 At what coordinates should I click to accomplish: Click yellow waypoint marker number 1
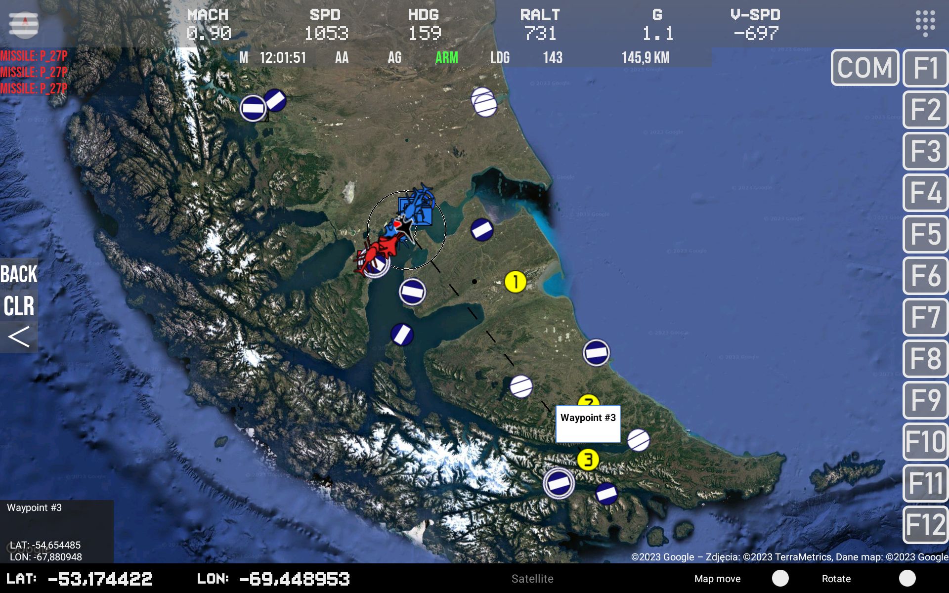coord(515,282)
